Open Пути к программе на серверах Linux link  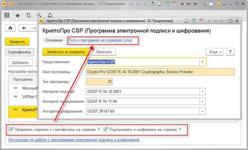click(100, 40)
